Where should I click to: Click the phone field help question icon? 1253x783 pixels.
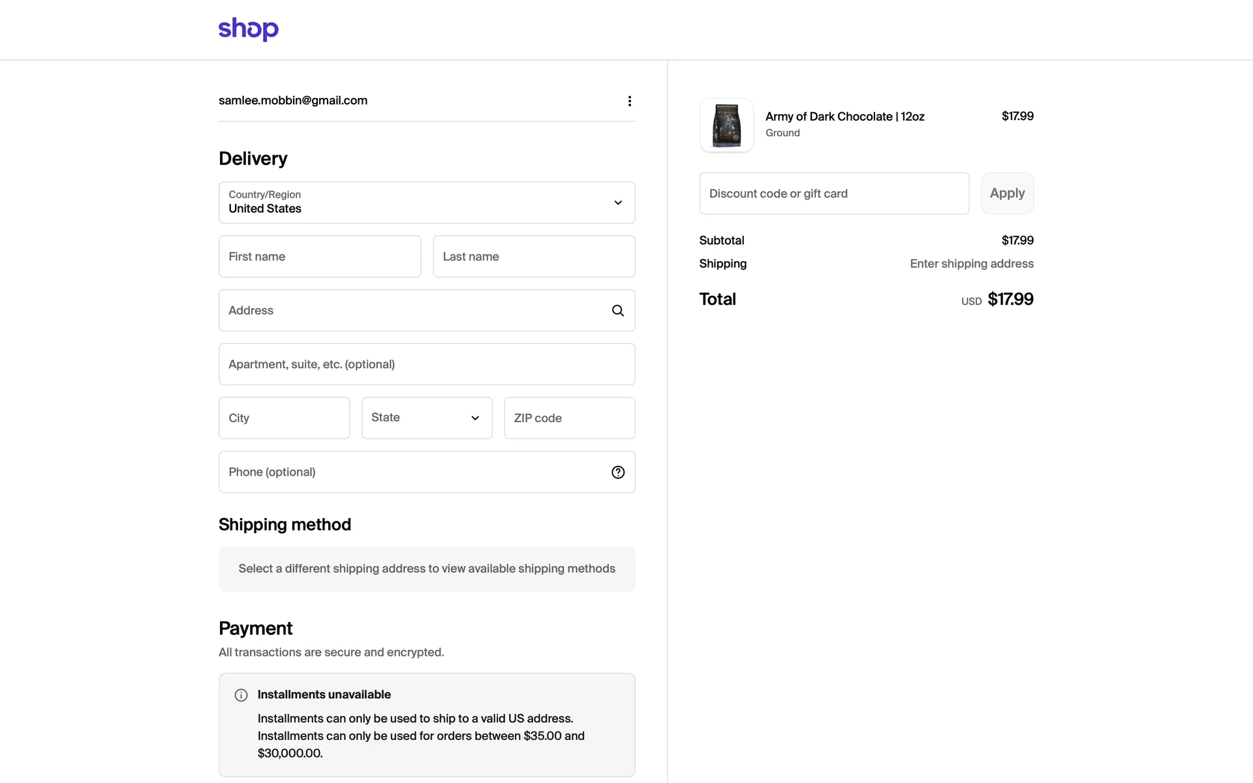[617, 472]
